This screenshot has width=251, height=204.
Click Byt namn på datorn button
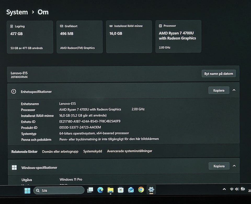click(x=219, y=74)
